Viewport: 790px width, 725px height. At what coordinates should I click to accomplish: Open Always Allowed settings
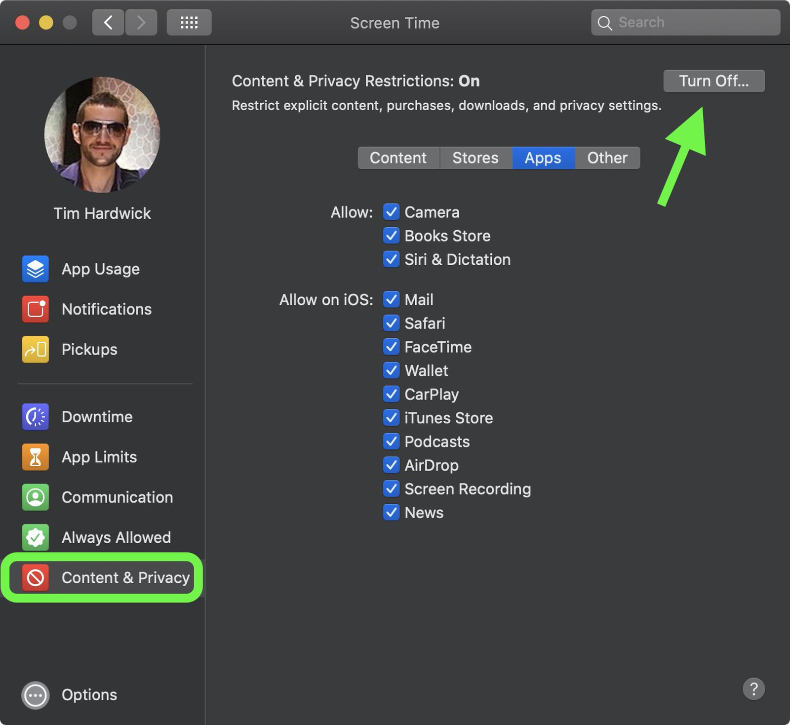[x=35, y=537]
